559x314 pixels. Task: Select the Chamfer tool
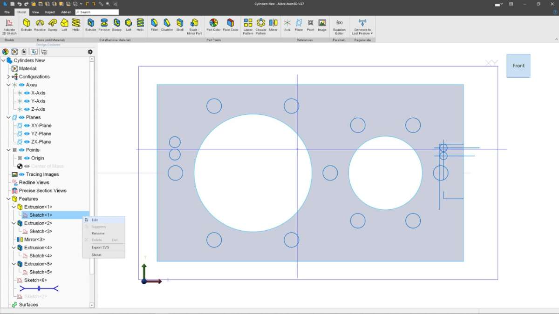(x=167, y=25)
